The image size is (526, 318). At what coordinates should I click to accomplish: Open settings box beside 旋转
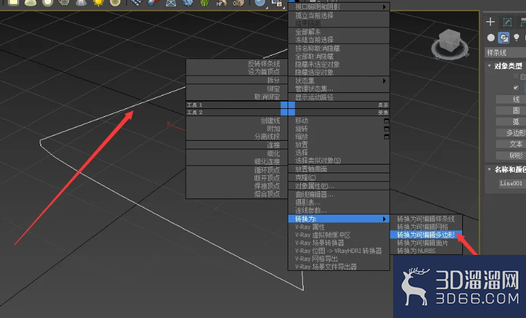[387, 129]
